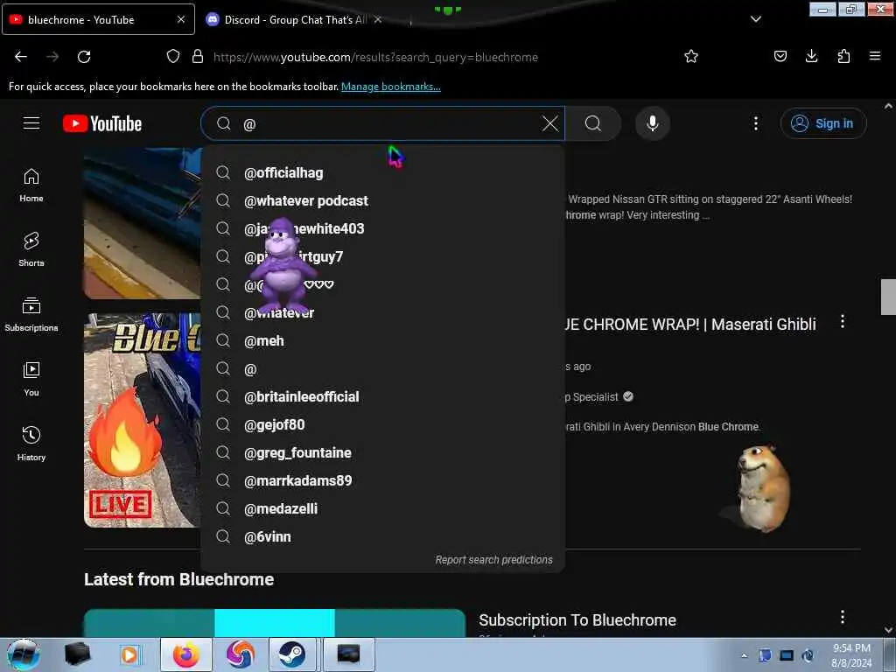The width and height of the screenshot is (896, 672).
Task: Click the tracking protection shield icon
Action: [x=172, y=57]
